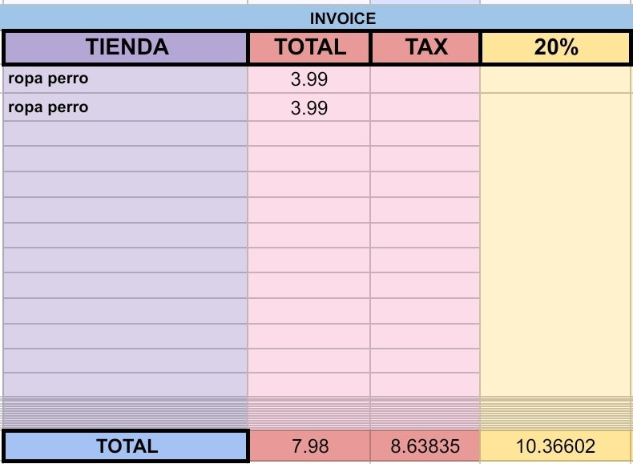Select the INVOICE title cell
The height and width of the screenshot is (464, 633).
[x=342, y=18]
